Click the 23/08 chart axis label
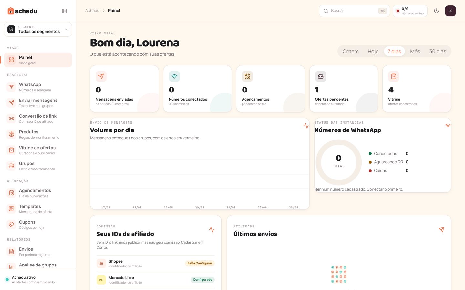 point(294,208)
